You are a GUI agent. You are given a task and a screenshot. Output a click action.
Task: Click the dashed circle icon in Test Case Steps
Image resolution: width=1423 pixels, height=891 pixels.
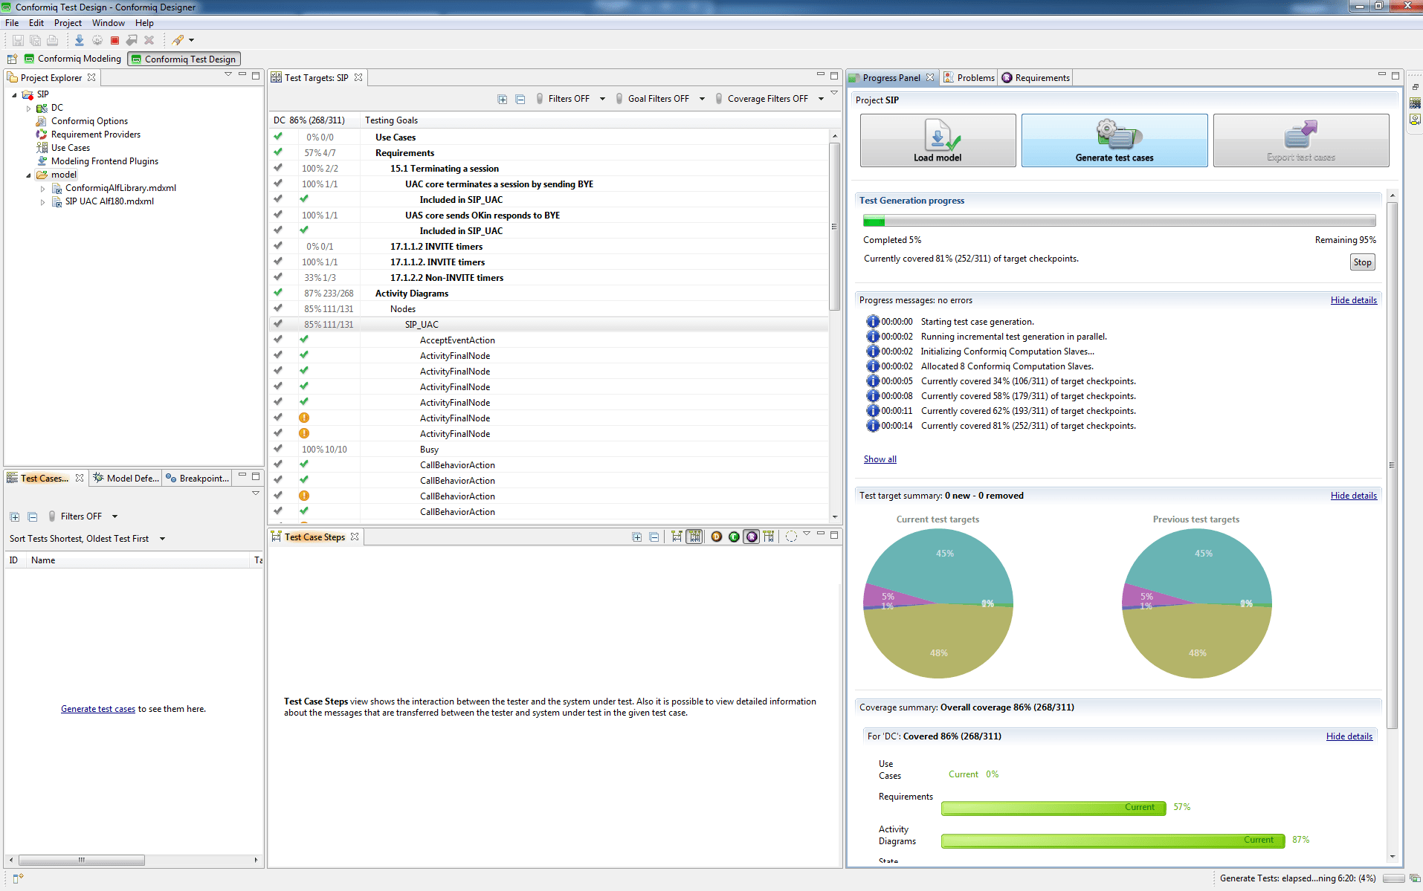coord(791,537)
